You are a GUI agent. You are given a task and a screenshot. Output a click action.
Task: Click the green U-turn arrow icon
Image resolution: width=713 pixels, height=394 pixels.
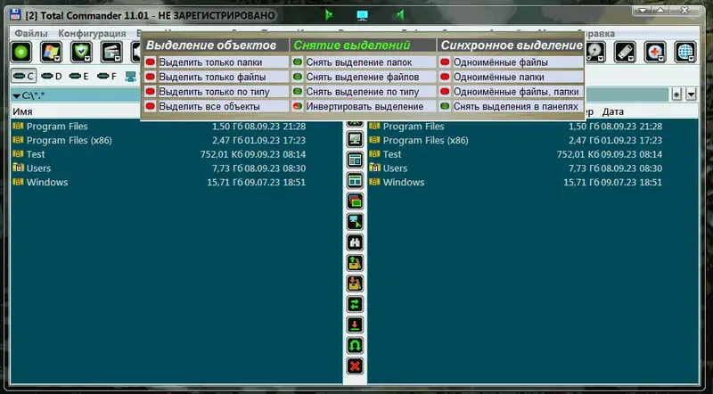(355, 345)
